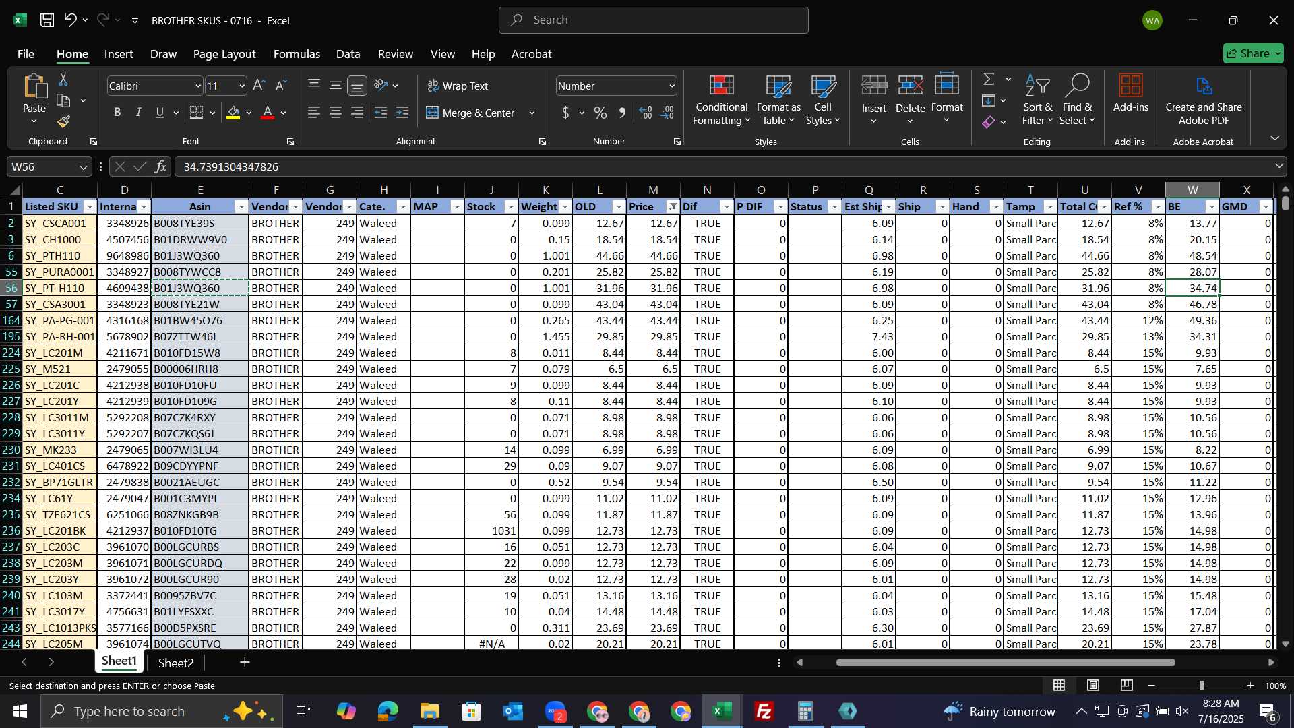Viewport: 1294px width, 728px height.
Task: Toggle Bold formatting
Action: (x=117, y=113)
